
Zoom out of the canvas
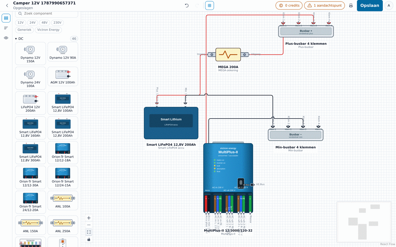[89, 225]
